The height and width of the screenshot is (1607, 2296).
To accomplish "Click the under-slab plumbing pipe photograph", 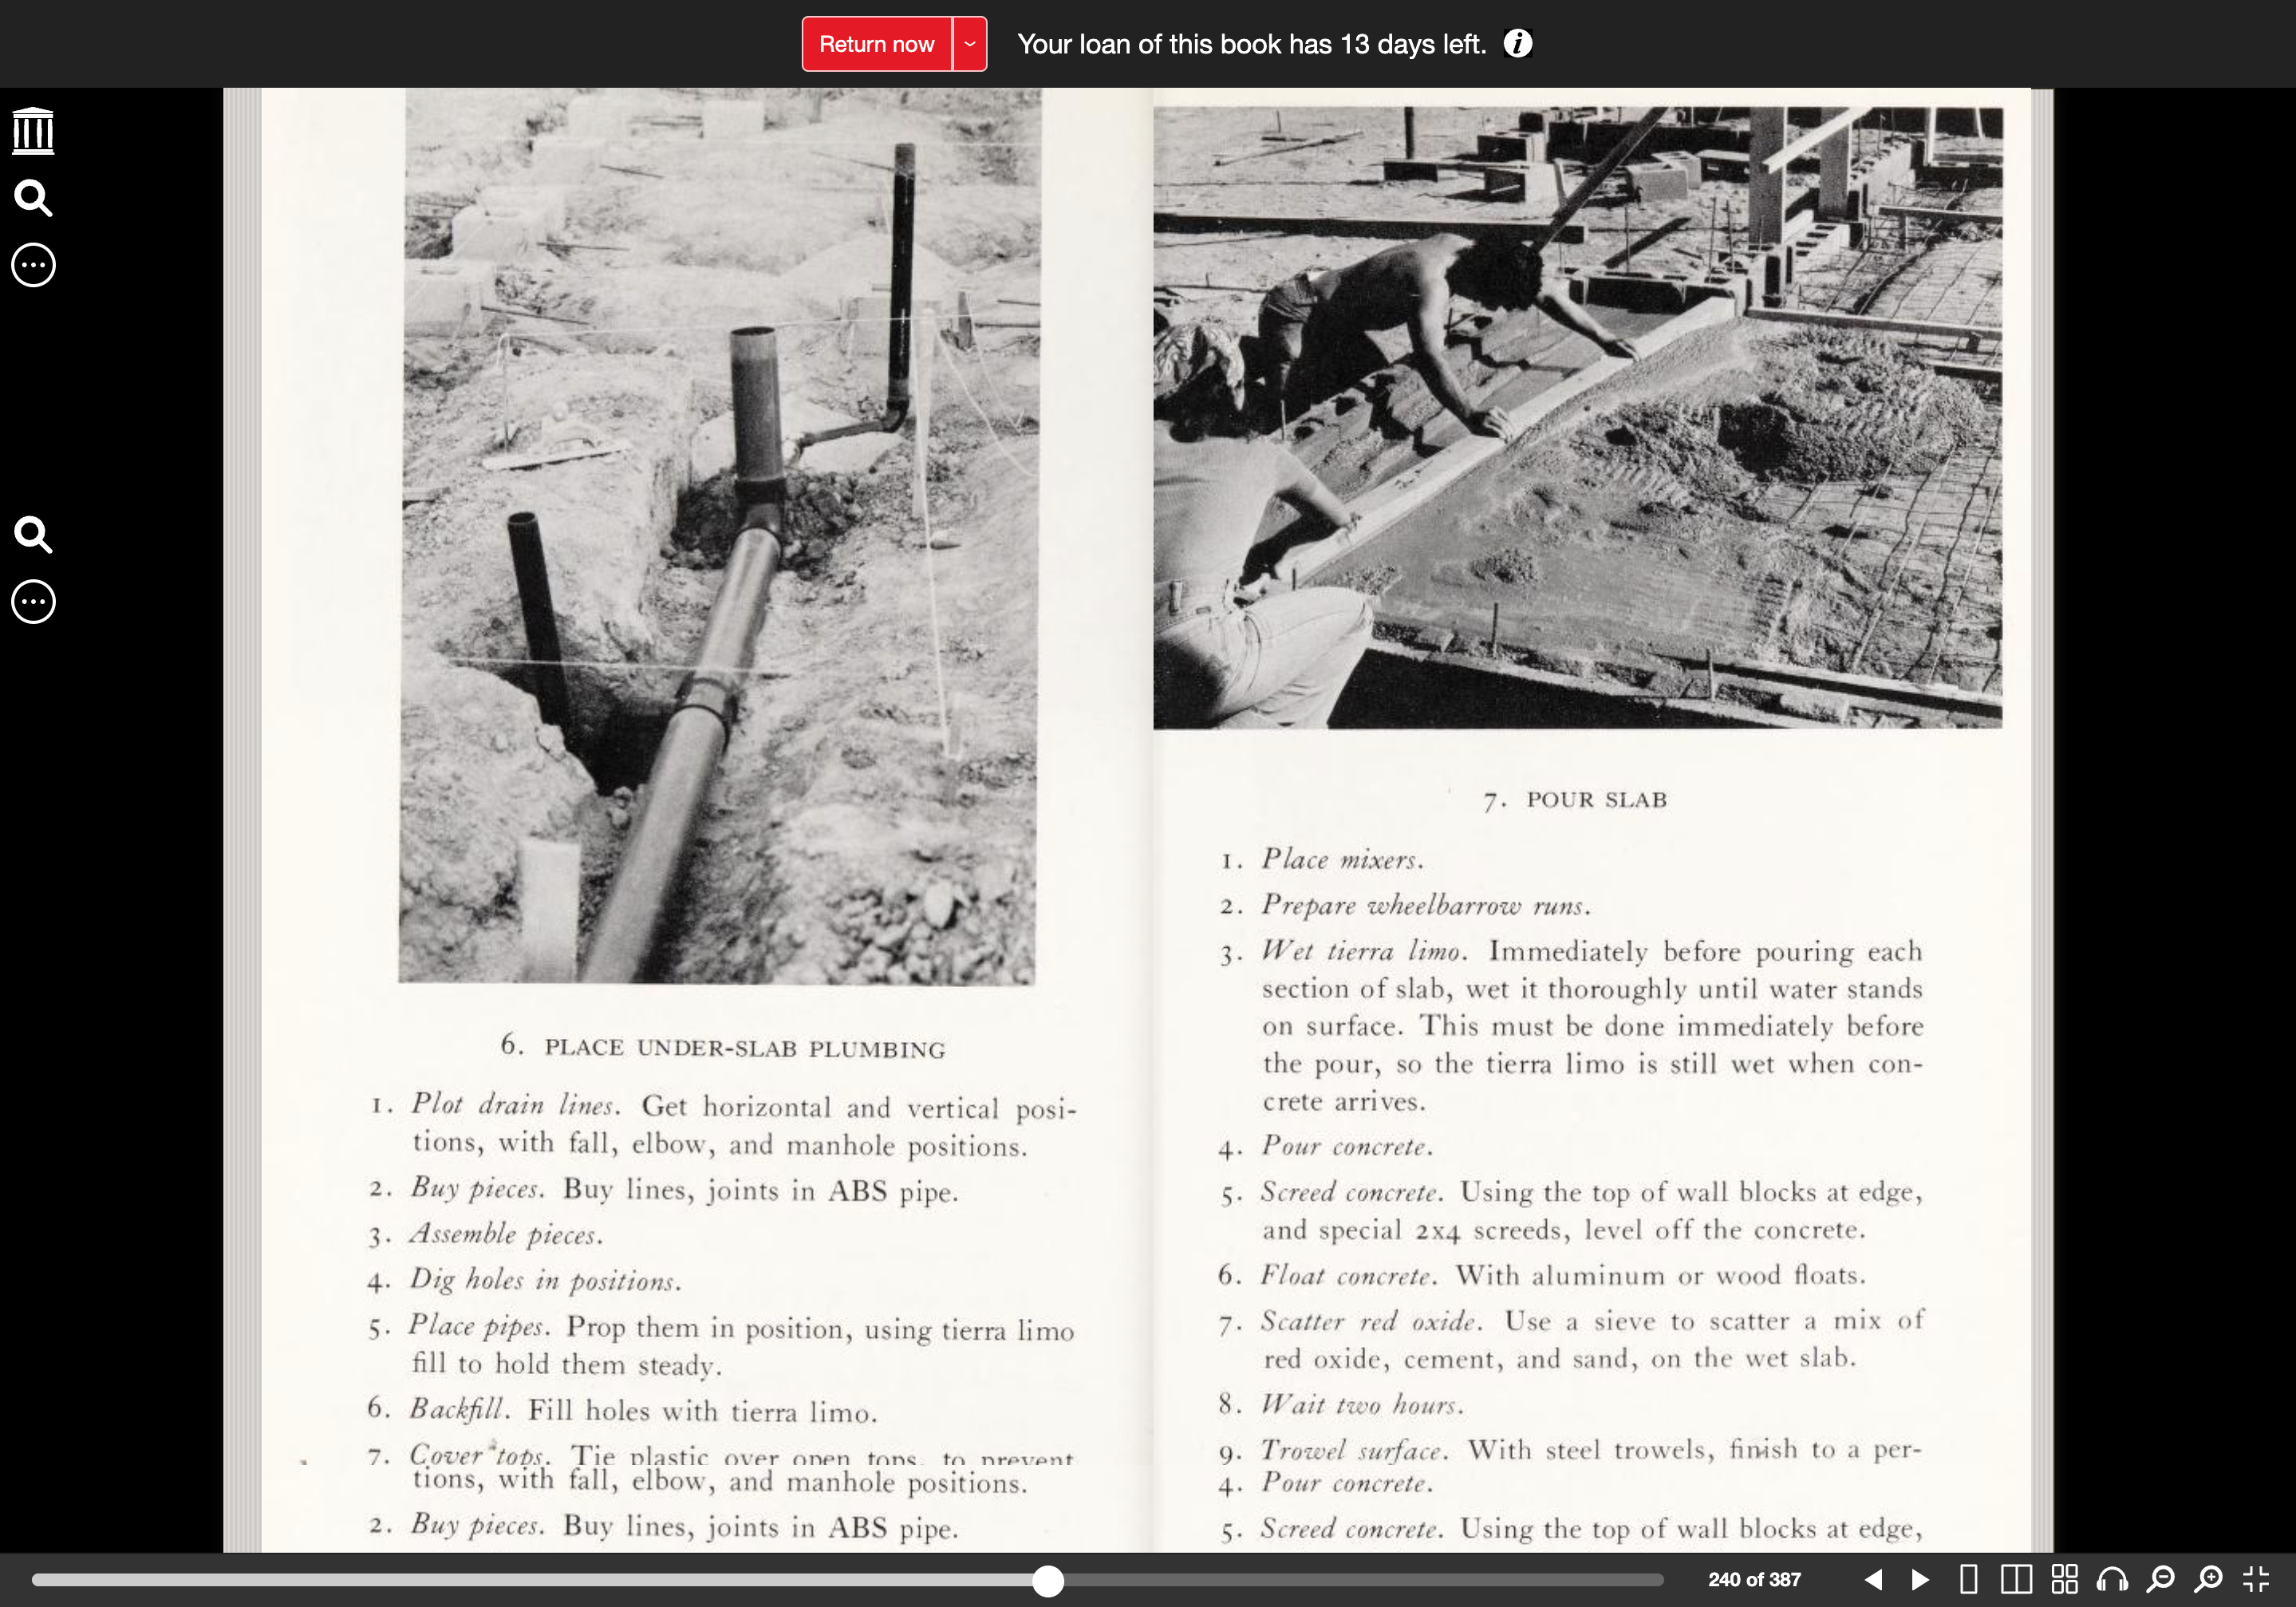I will (x=719, y=536).
